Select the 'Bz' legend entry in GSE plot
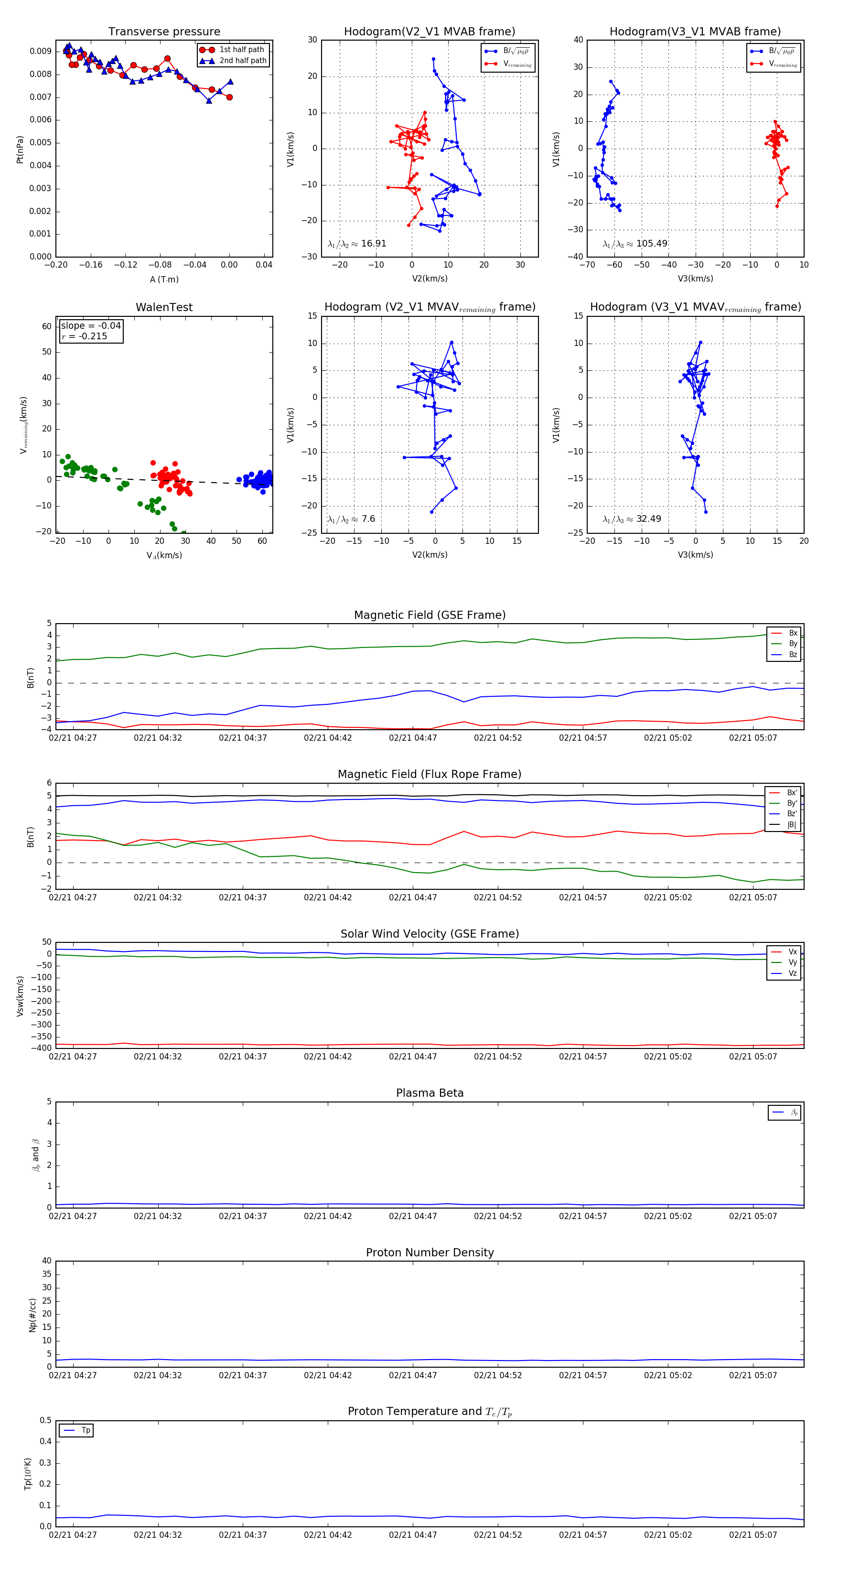 coord(785,655)
